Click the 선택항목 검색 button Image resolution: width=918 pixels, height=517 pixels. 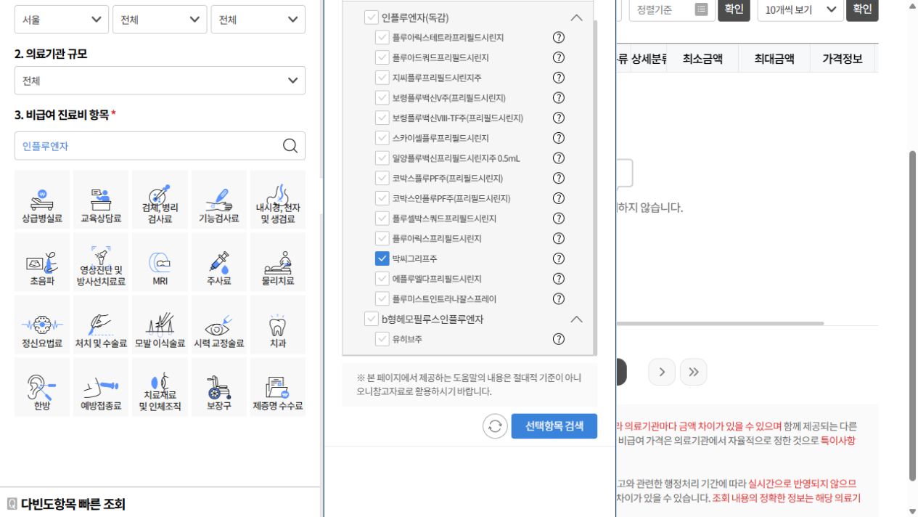coord(554,427)
